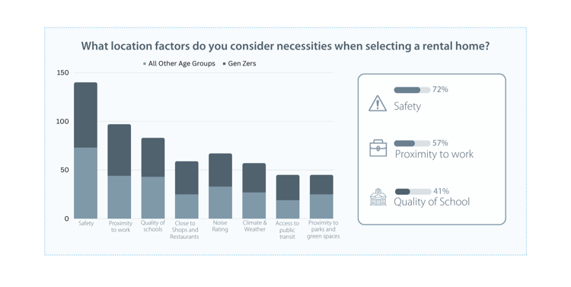Click the 57% Proximity to work progress bar
Image resolution: width=571 pixels, height=287 pixels.
412,143
